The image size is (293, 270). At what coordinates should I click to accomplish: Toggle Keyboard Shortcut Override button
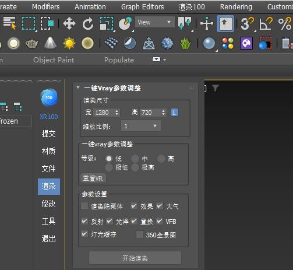[225, 23]
